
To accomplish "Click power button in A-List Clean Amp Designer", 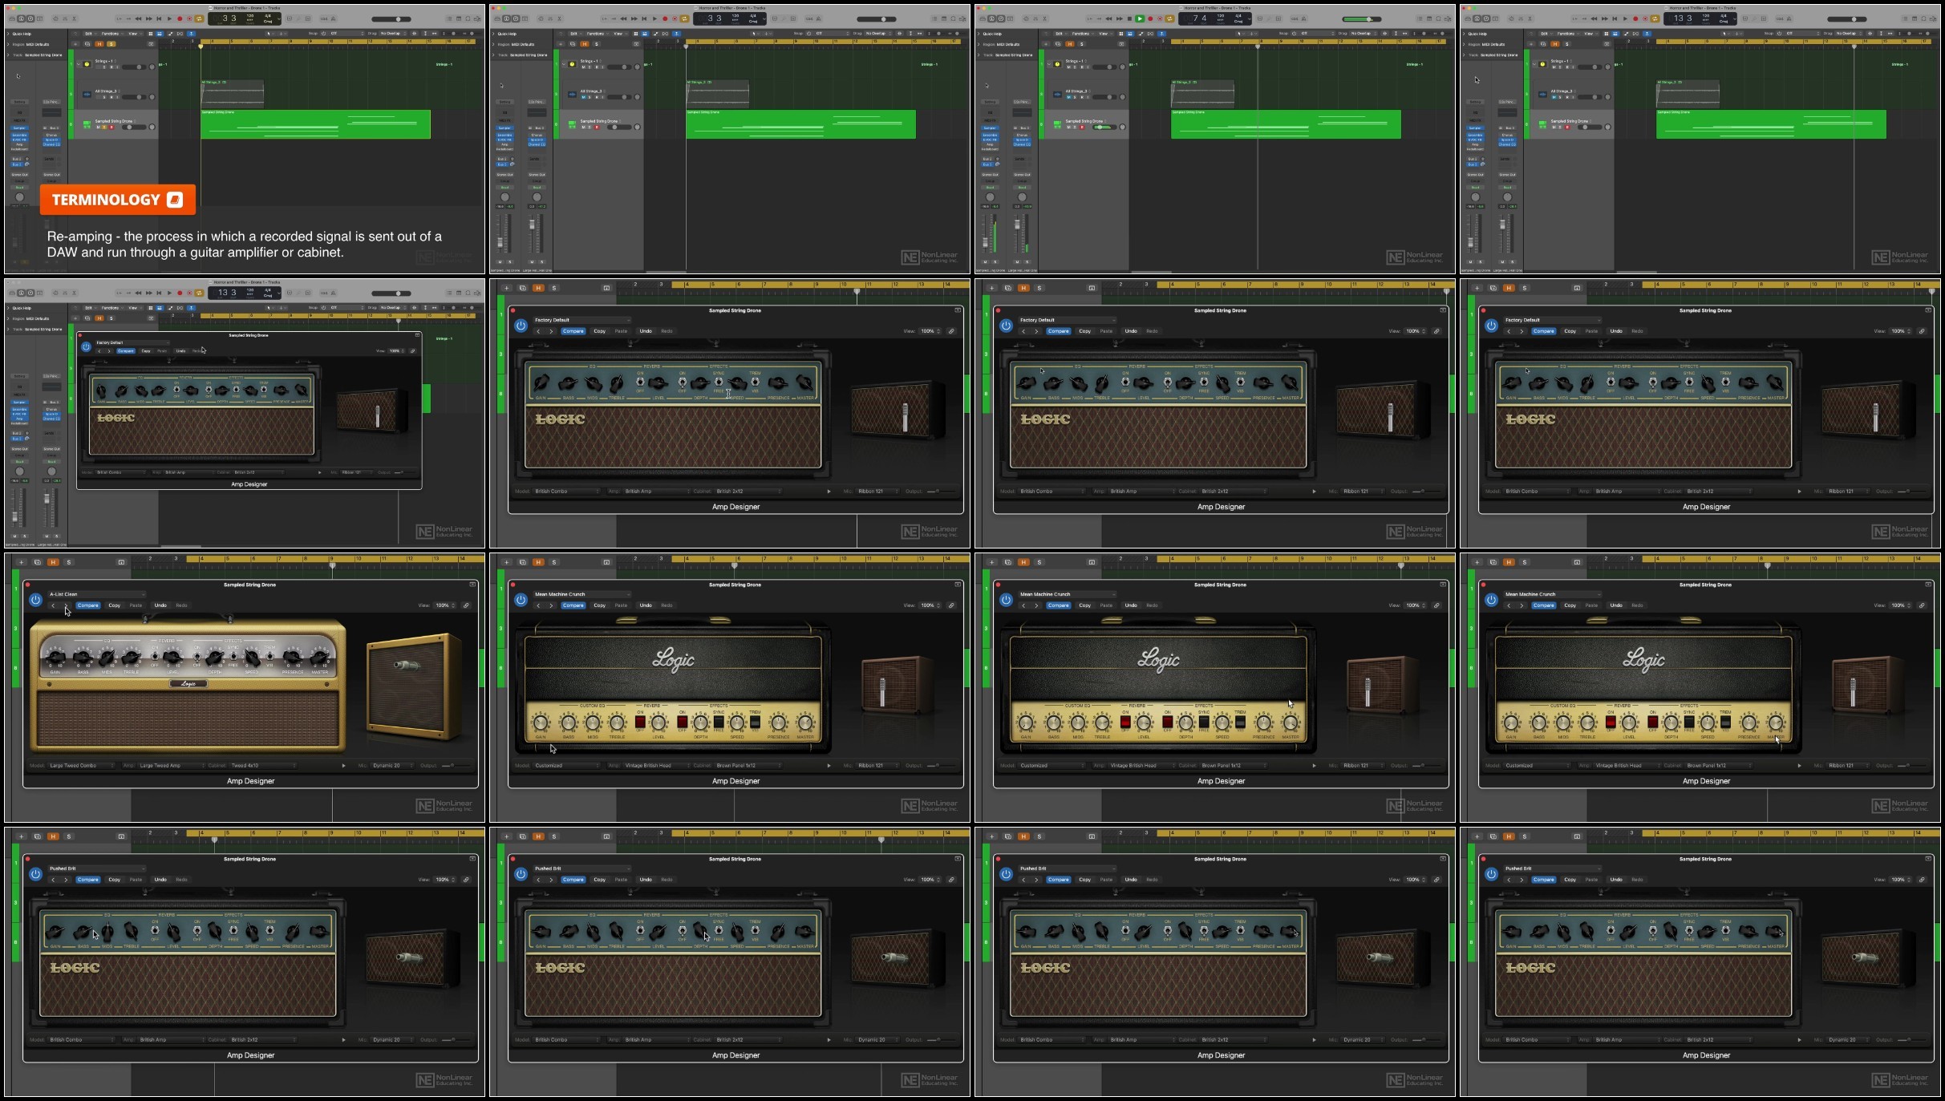I will pos(36,600).
